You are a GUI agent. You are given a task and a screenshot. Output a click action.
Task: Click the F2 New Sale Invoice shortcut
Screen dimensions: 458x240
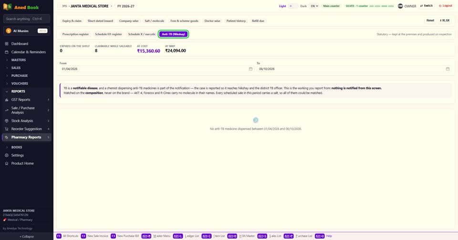click(x=94, y=236)
